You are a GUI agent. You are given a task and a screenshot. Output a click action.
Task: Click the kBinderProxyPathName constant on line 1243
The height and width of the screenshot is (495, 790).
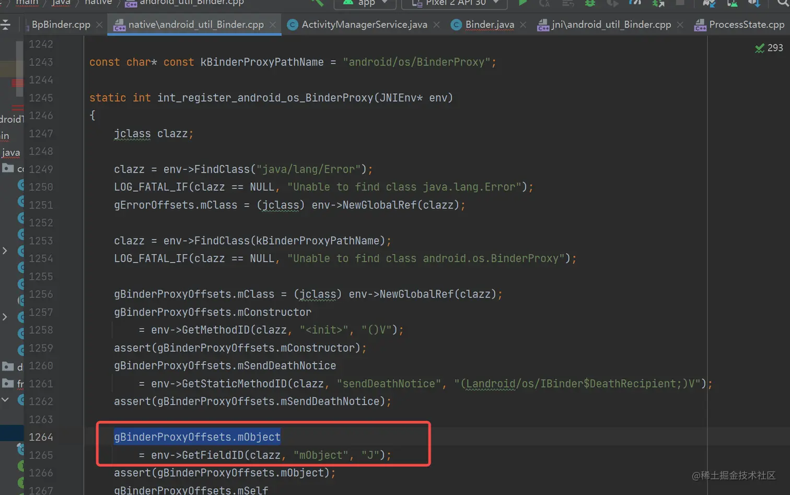point(262,62)
